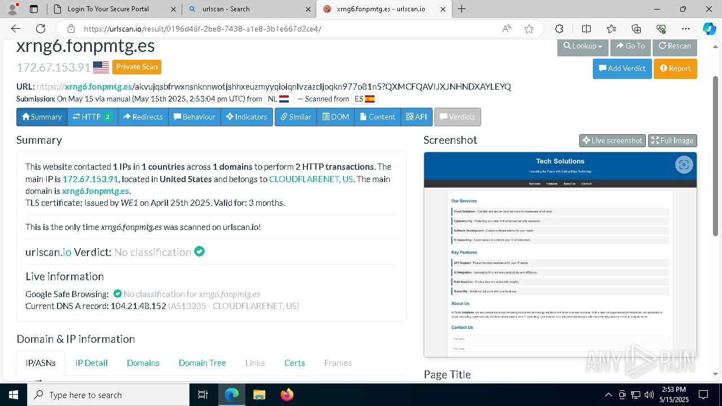This screenshot has height=406, width=722.
Task: Open Favorites list
Action: (611, 29)
